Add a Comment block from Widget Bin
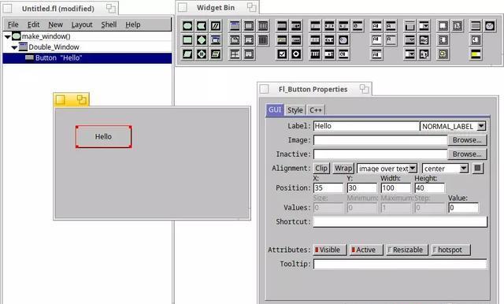This screenshot has height=304, width=504. point(216,26)
